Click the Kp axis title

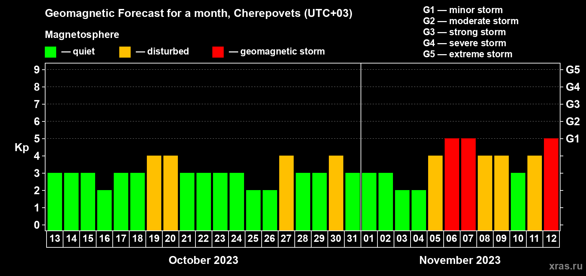pyautogui.click(x=22, y=148)
